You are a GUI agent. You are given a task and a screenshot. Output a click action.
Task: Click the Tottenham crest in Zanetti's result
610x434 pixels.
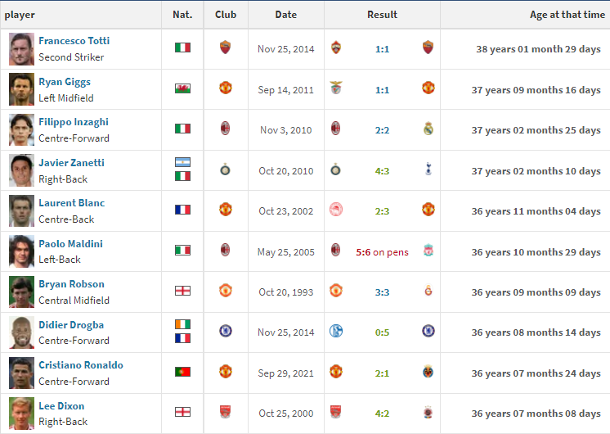click(x=428, y=170)
